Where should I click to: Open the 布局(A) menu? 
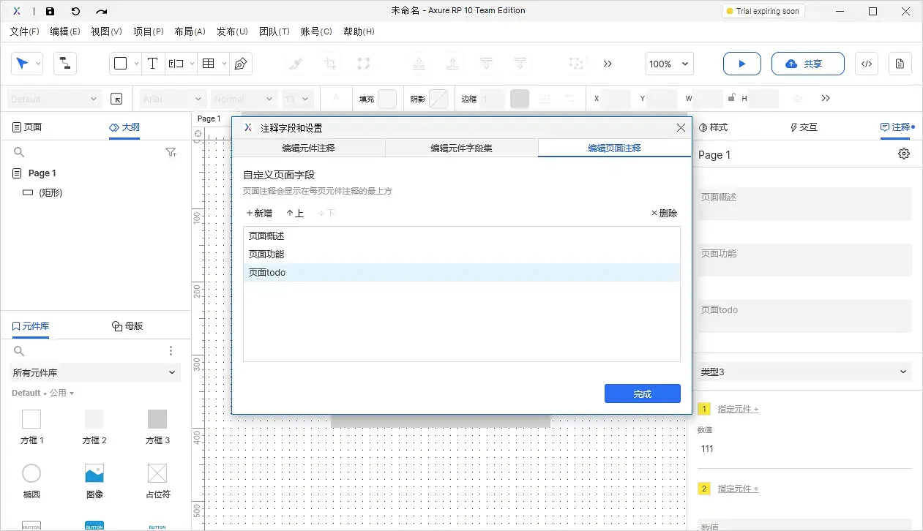[x=190, y=31]
